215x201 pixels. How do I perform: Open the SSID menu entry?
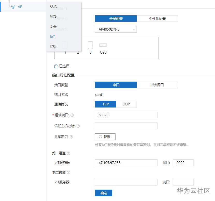[x=53, y=7]
